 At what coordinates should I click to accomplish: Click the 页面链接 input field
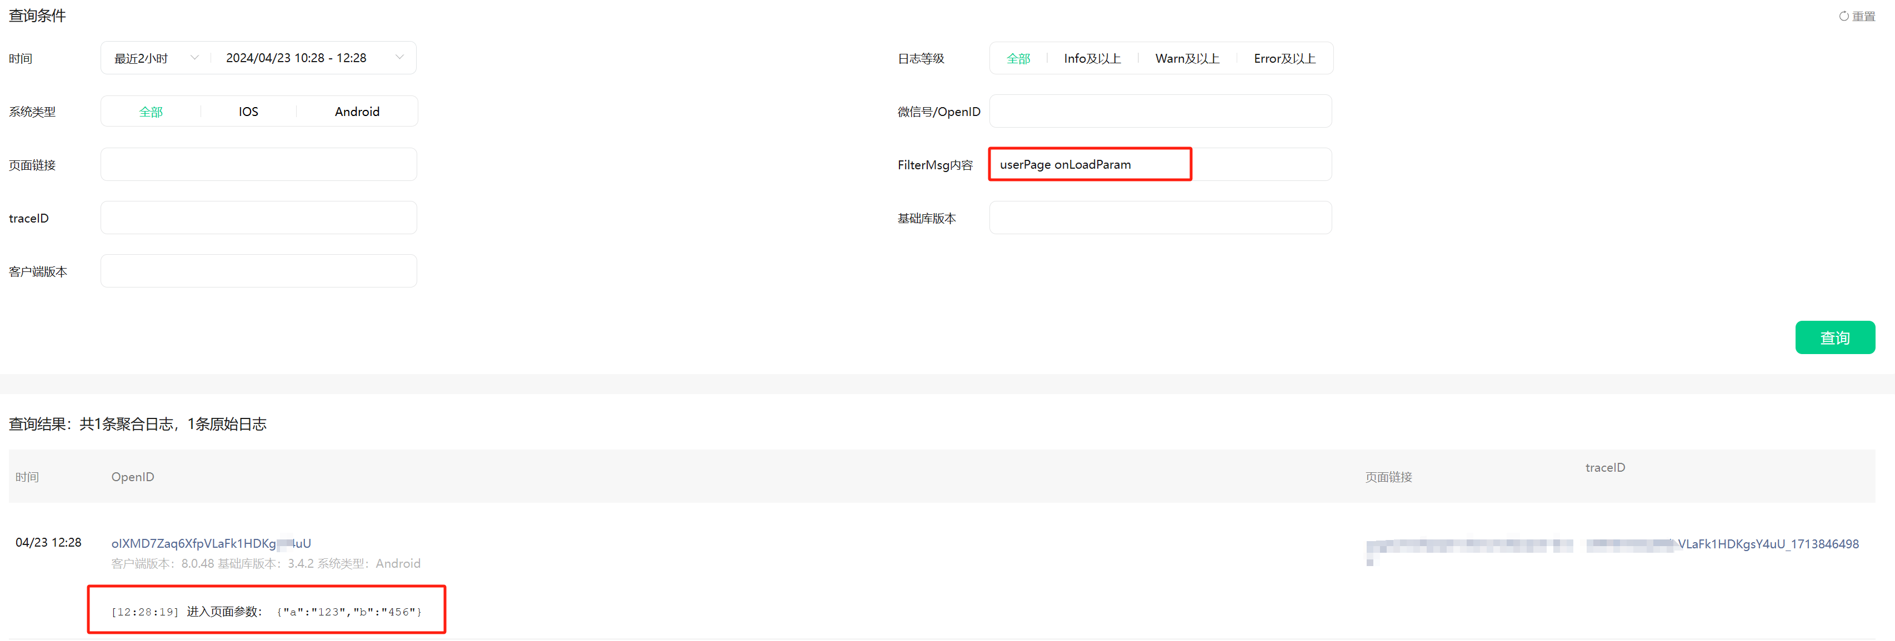point(258,165)
